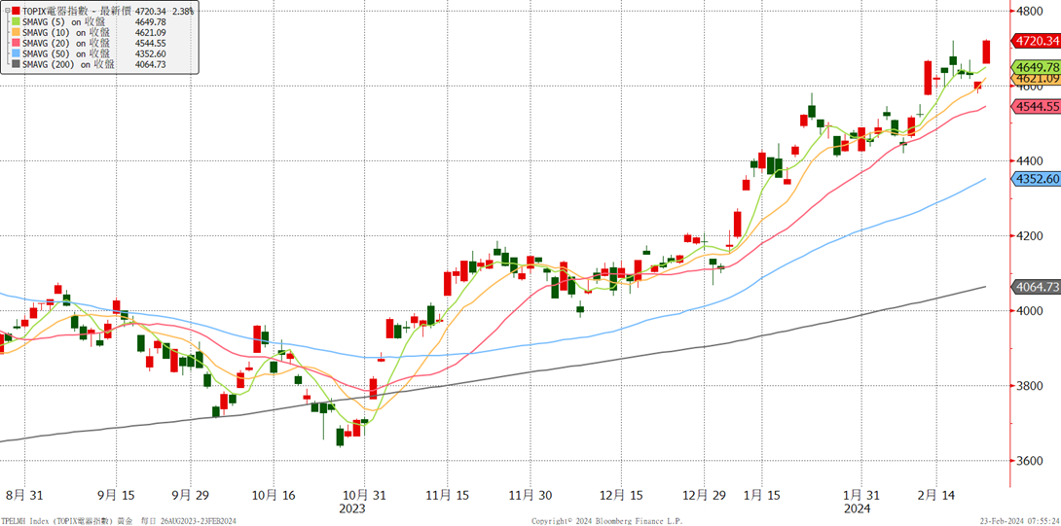Click the 11月 30 date axis label

(x=531, y=496)
